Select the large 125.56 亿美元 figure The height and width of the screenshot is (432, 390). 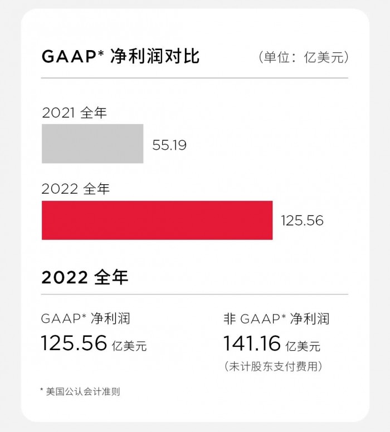pyautogui.click(x=94, y=343)
